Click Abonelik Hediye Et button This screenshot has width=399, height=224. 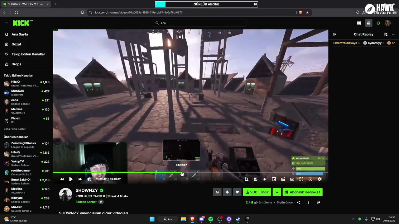pos(303,192)
